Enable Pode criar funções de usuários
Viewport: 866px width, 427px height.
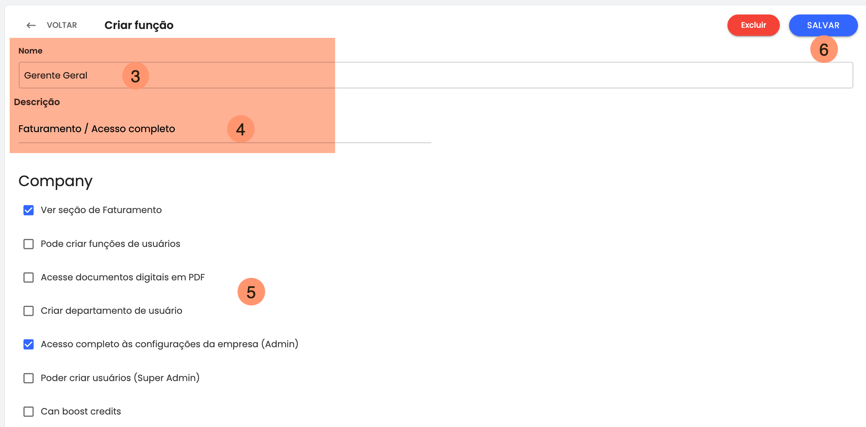(29, 244)
